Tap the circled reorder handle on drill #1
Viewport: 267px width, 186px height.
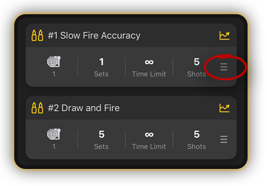(224, 67)
